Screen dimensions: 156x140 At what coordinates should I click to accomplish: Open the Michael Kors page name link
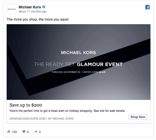pyautogui.click(x=30, y=7)
